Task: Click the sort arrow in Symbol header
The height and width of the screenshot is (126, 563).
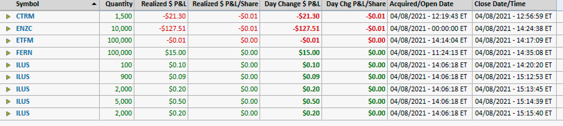Action: pos(94,4)
